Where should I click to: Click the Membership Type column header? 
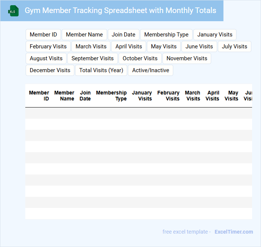111,96
